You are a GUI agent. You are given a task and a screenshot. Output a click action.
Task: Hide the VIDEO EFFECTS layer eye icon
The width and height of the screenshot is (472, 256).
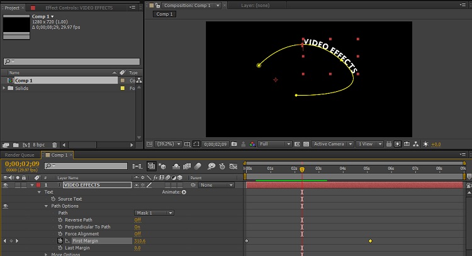pyautogui.click(x=6, y=185)
